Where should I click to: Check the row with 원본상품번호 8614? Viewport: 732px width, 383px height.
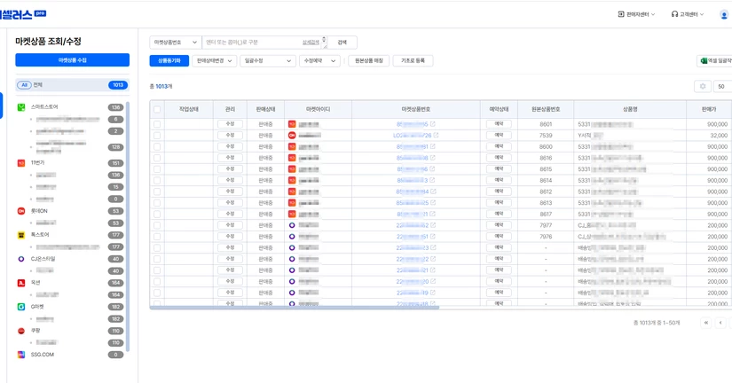coord(157,181)
